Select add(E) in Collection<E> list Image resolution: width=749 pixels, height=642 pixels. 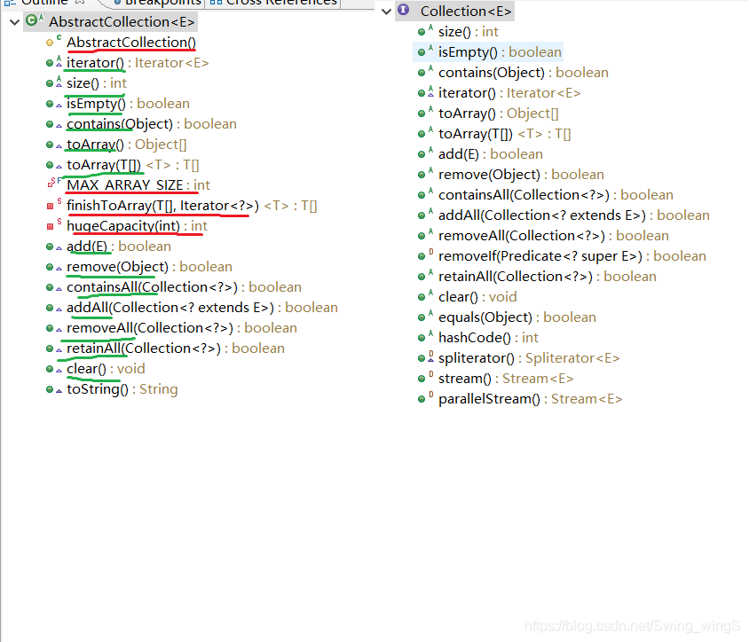click(490, 154)
